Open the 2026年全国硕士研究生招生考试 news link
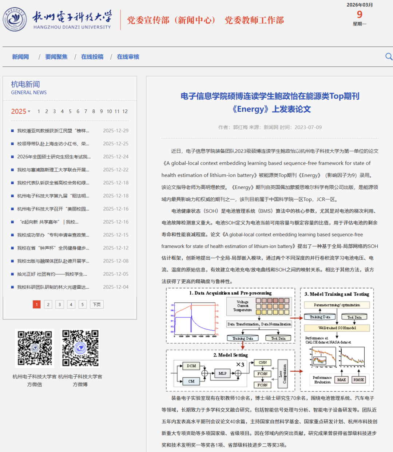This screenshot has width=393, height=452. (54, 157)
